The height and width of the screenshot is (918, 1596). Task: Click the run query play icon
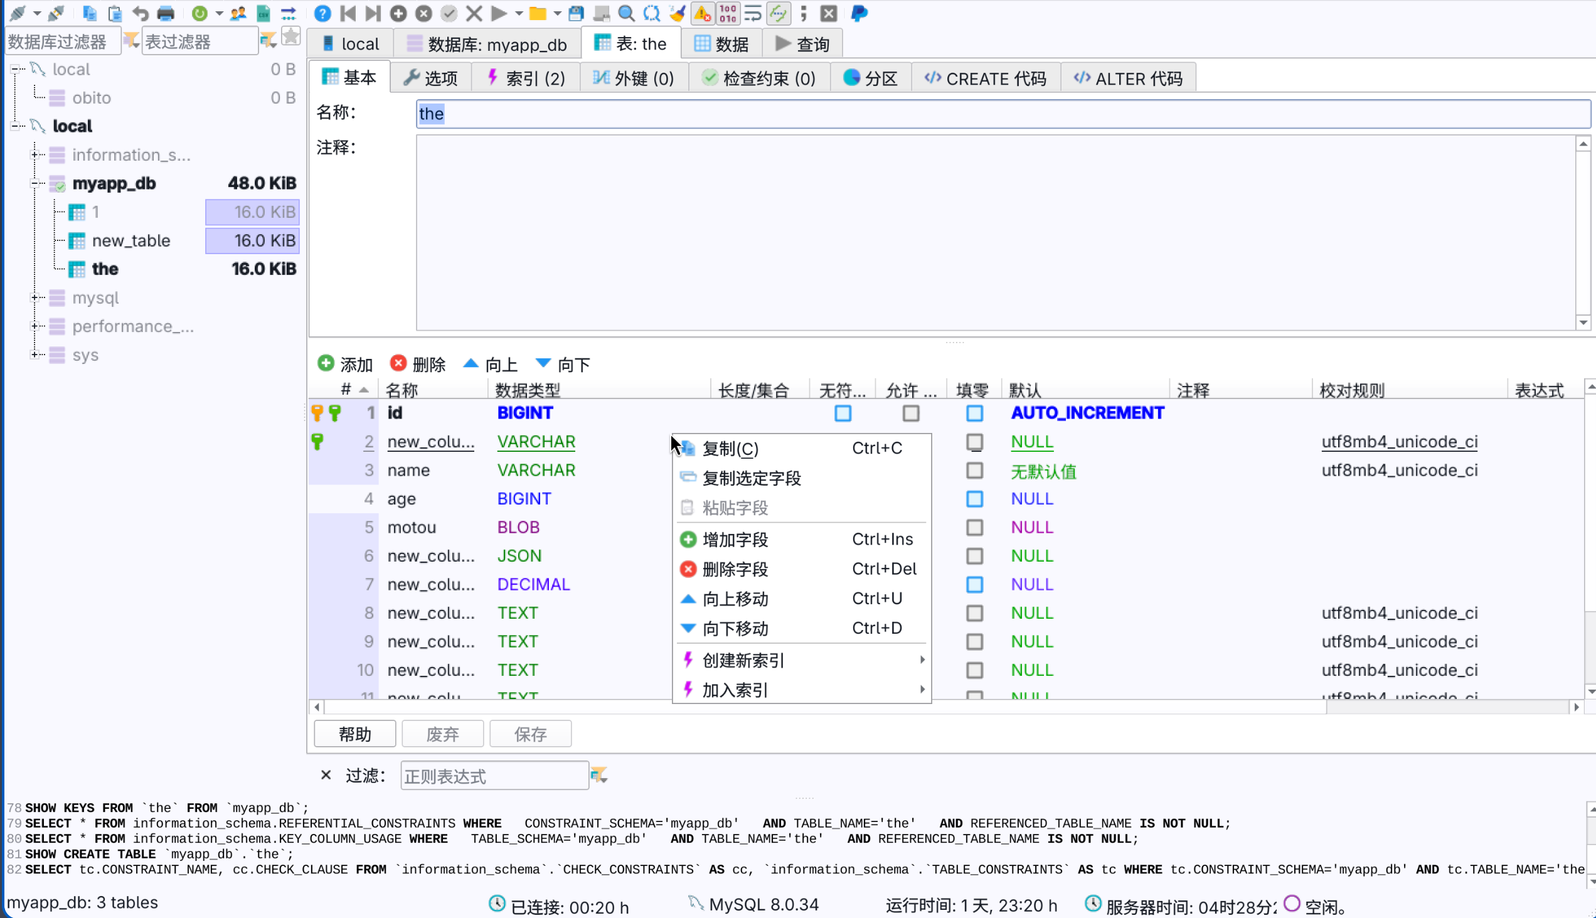coord(499,13)
